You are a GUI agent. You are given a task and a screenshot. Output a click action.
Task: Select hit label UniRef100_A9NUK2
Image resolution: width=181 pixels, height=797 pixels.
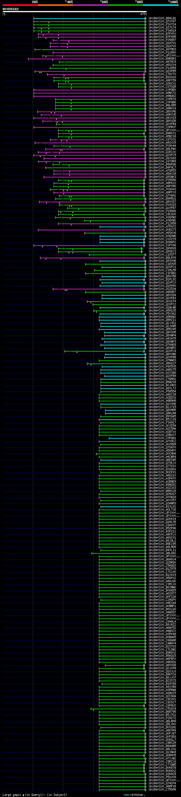click(162, 96)
